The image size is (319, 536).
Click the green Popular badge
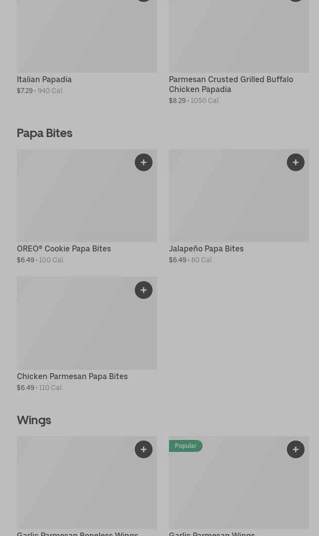186,446
